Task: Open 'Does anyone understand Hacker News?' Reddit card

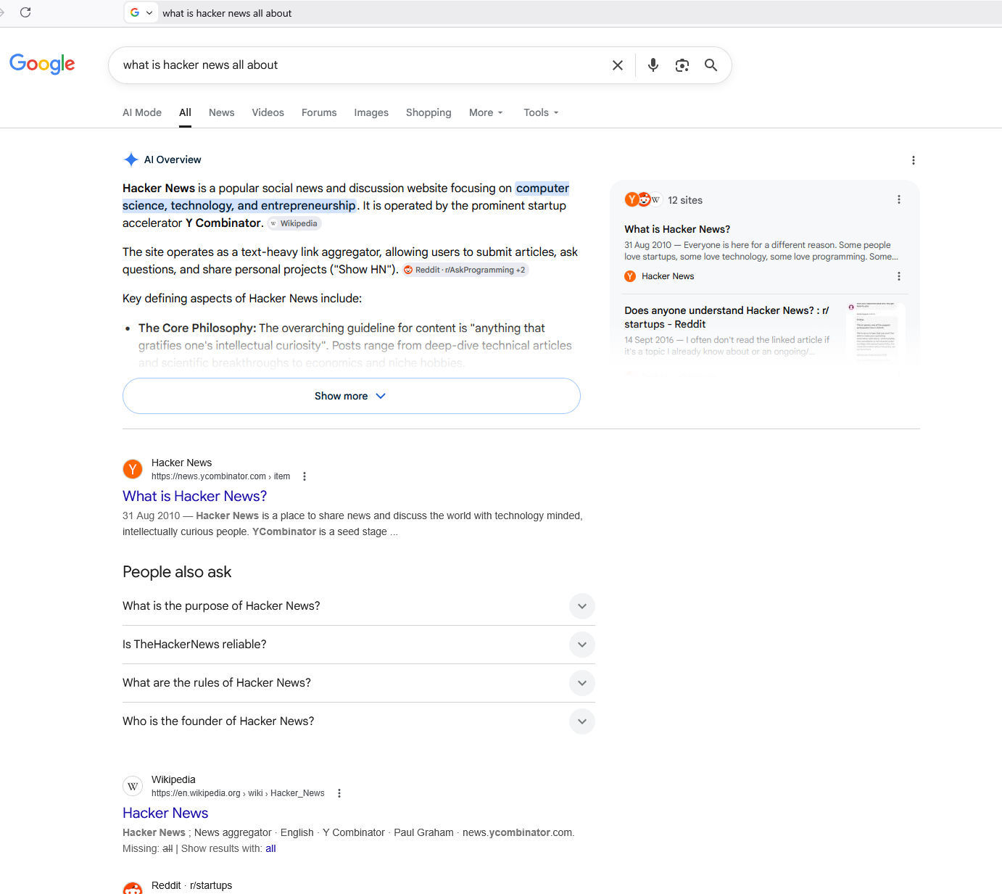Action: click(726, 317)
